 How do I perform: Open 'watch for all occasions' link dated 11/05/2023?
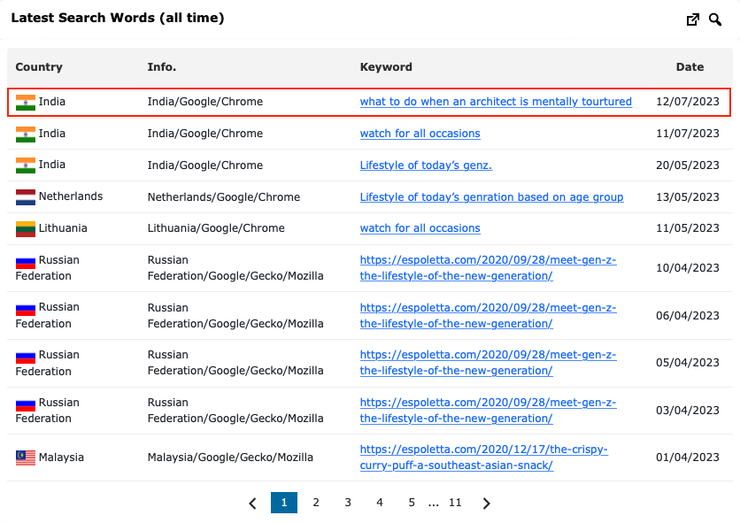(x=420, y=228)
